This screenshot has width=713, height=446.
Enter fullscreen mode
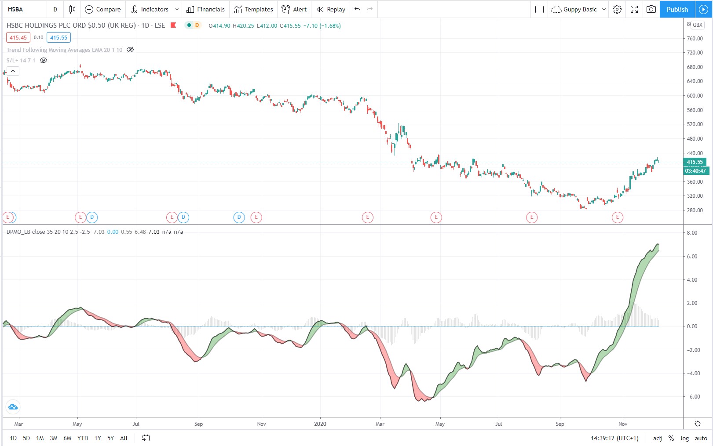(x=634, y=9)
